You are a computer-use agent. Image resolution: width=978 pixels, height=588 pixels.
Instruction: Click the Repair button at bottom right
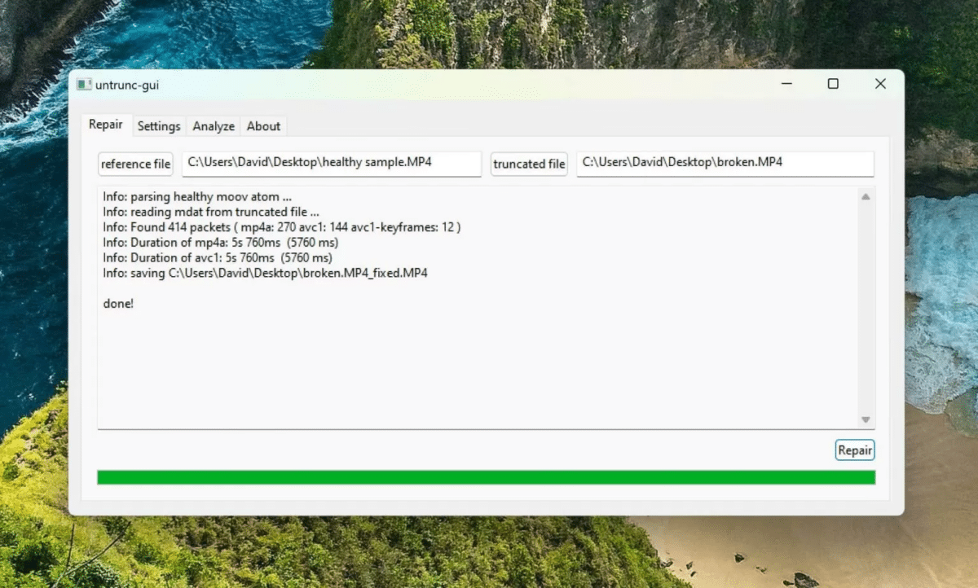tap(855, 450)
